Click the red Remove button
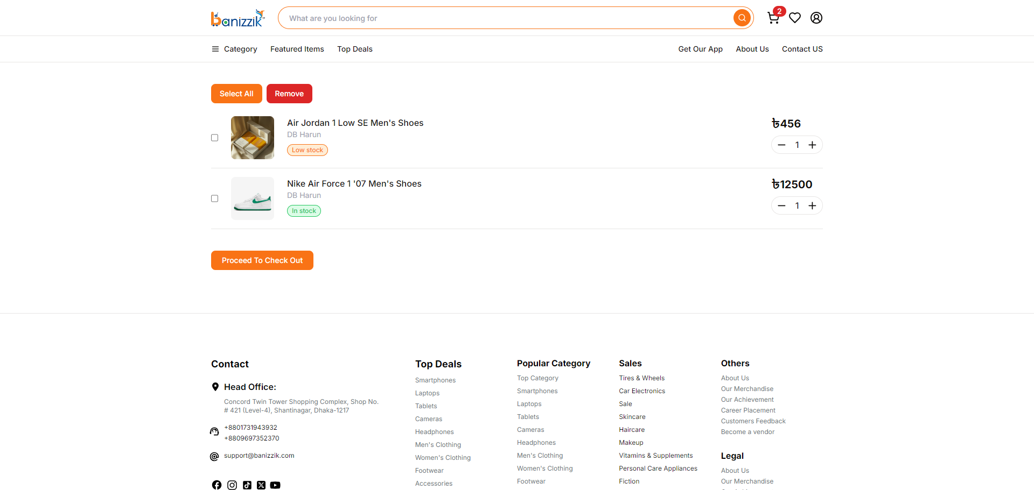This screenshot has width=1034, height=490. [x=289, y=94]
